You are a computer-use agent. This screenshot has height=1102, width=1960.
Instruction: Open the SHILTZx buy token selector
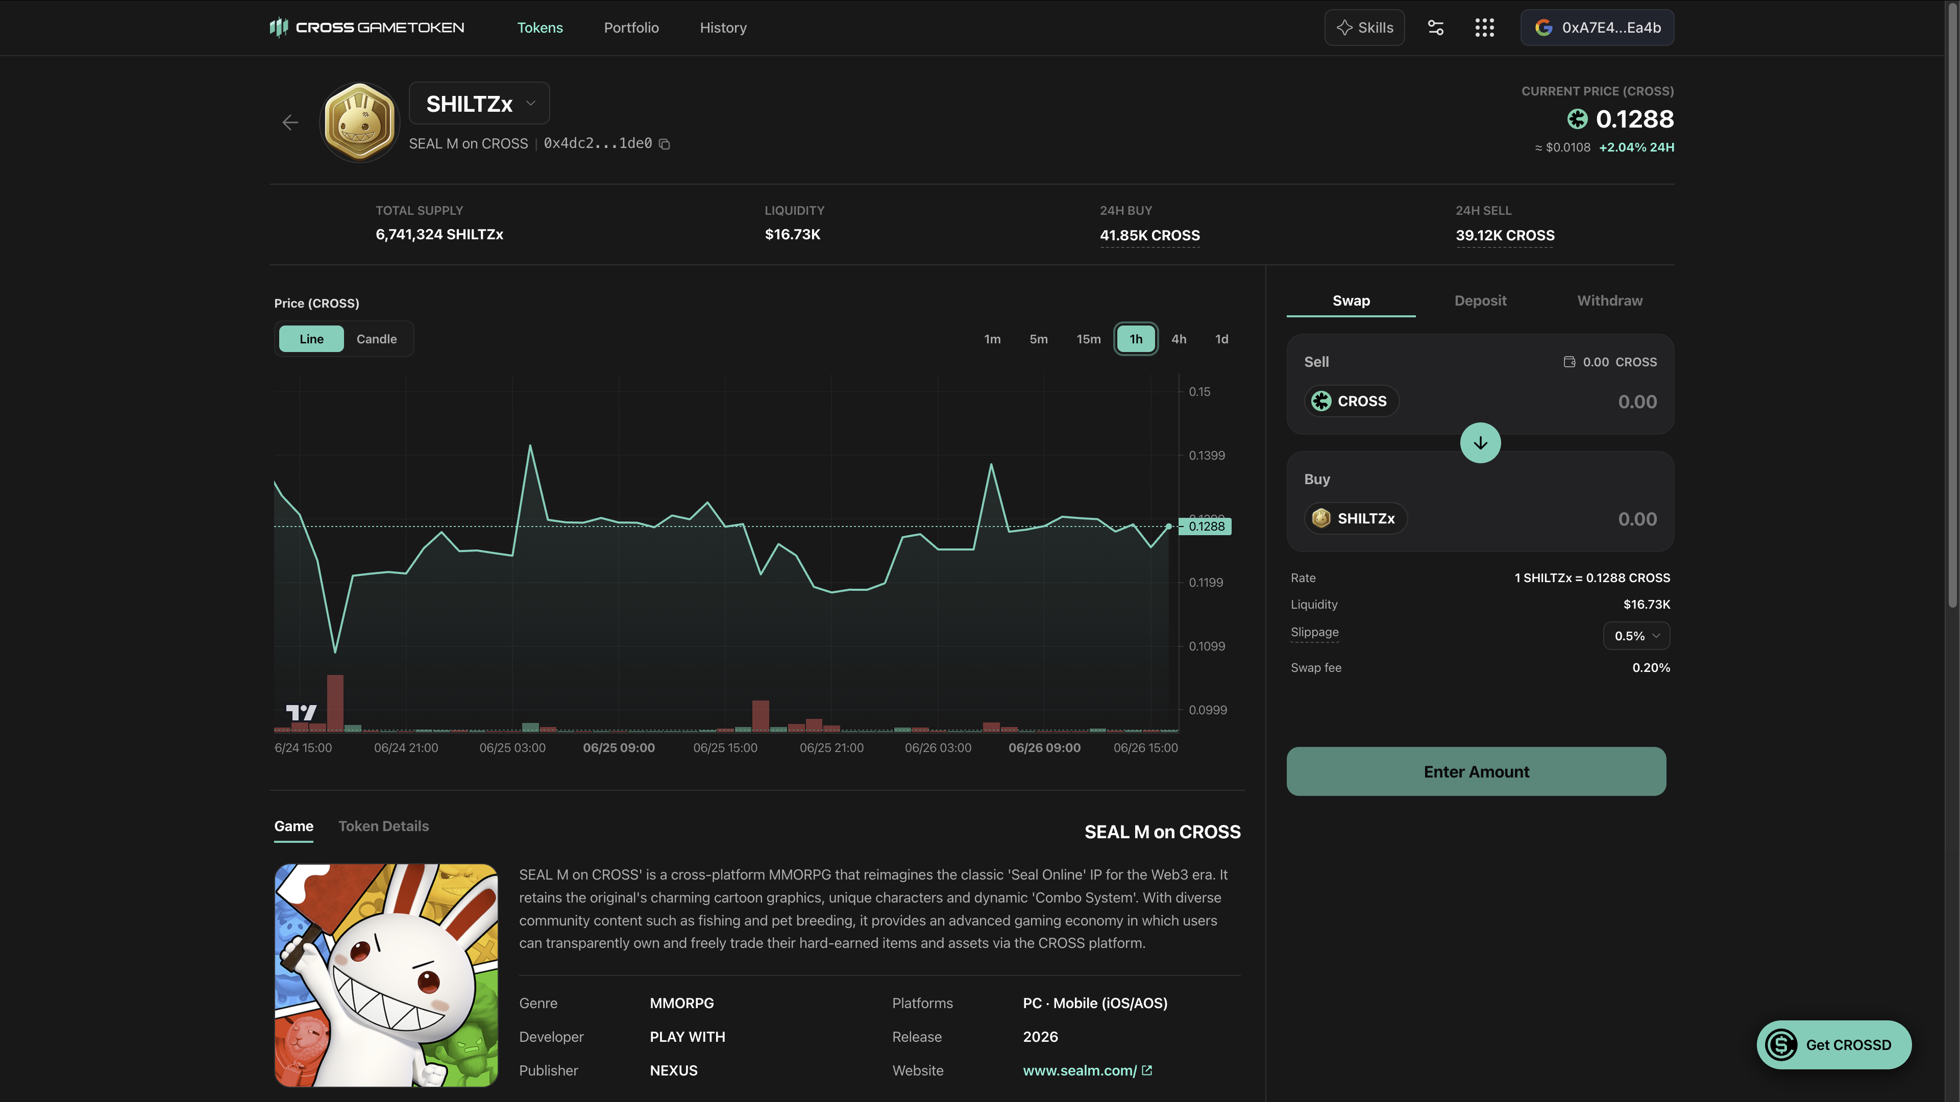click(x=1355, y=519)
